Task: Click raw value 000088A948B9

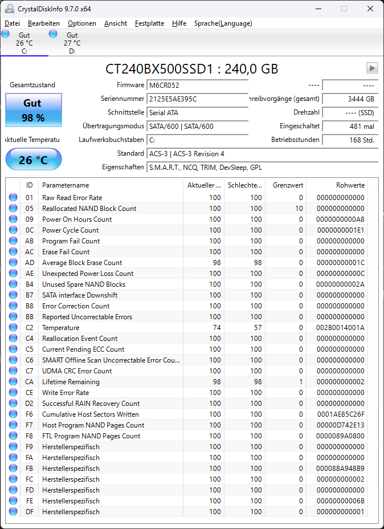Action: tap(340, 468)
